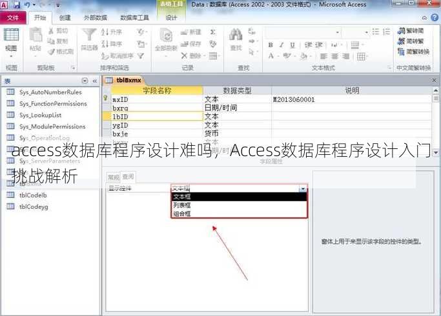This screenshot has height=316, width=441.
Task: Toggle Bold formatting
Action: (x=271, y=45)
